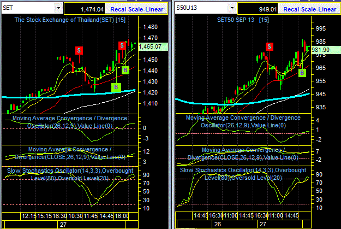341x229 pixels.
Task: Click the Stock Exchange of Thailand(SET) [15] title
Action: tap(70, 20)
